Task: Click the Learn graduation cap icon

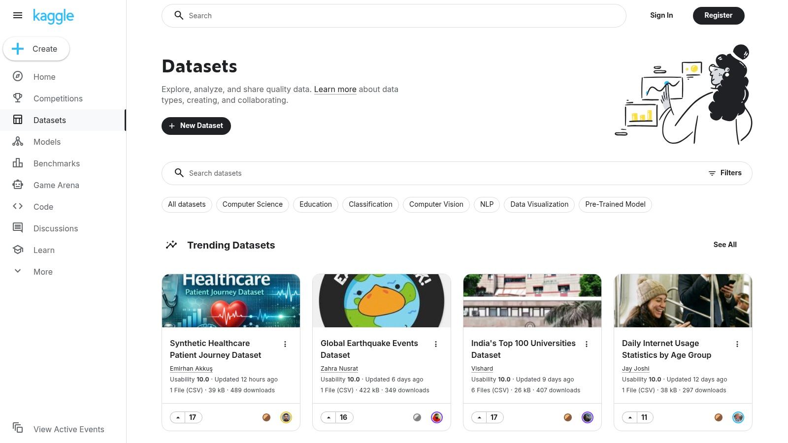Action: 18,250
